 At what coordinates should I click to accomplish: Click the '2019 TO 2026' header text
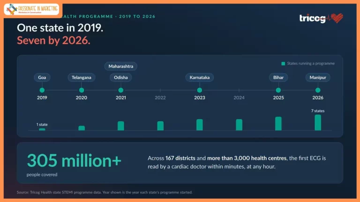137,16
